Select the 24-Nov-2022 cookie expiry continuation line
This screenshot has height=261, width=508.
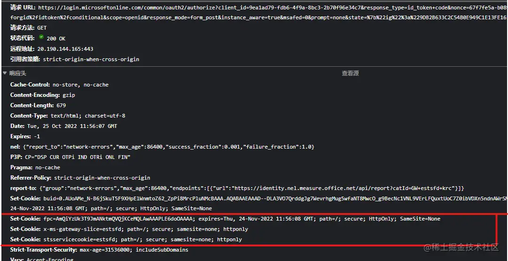111,208
